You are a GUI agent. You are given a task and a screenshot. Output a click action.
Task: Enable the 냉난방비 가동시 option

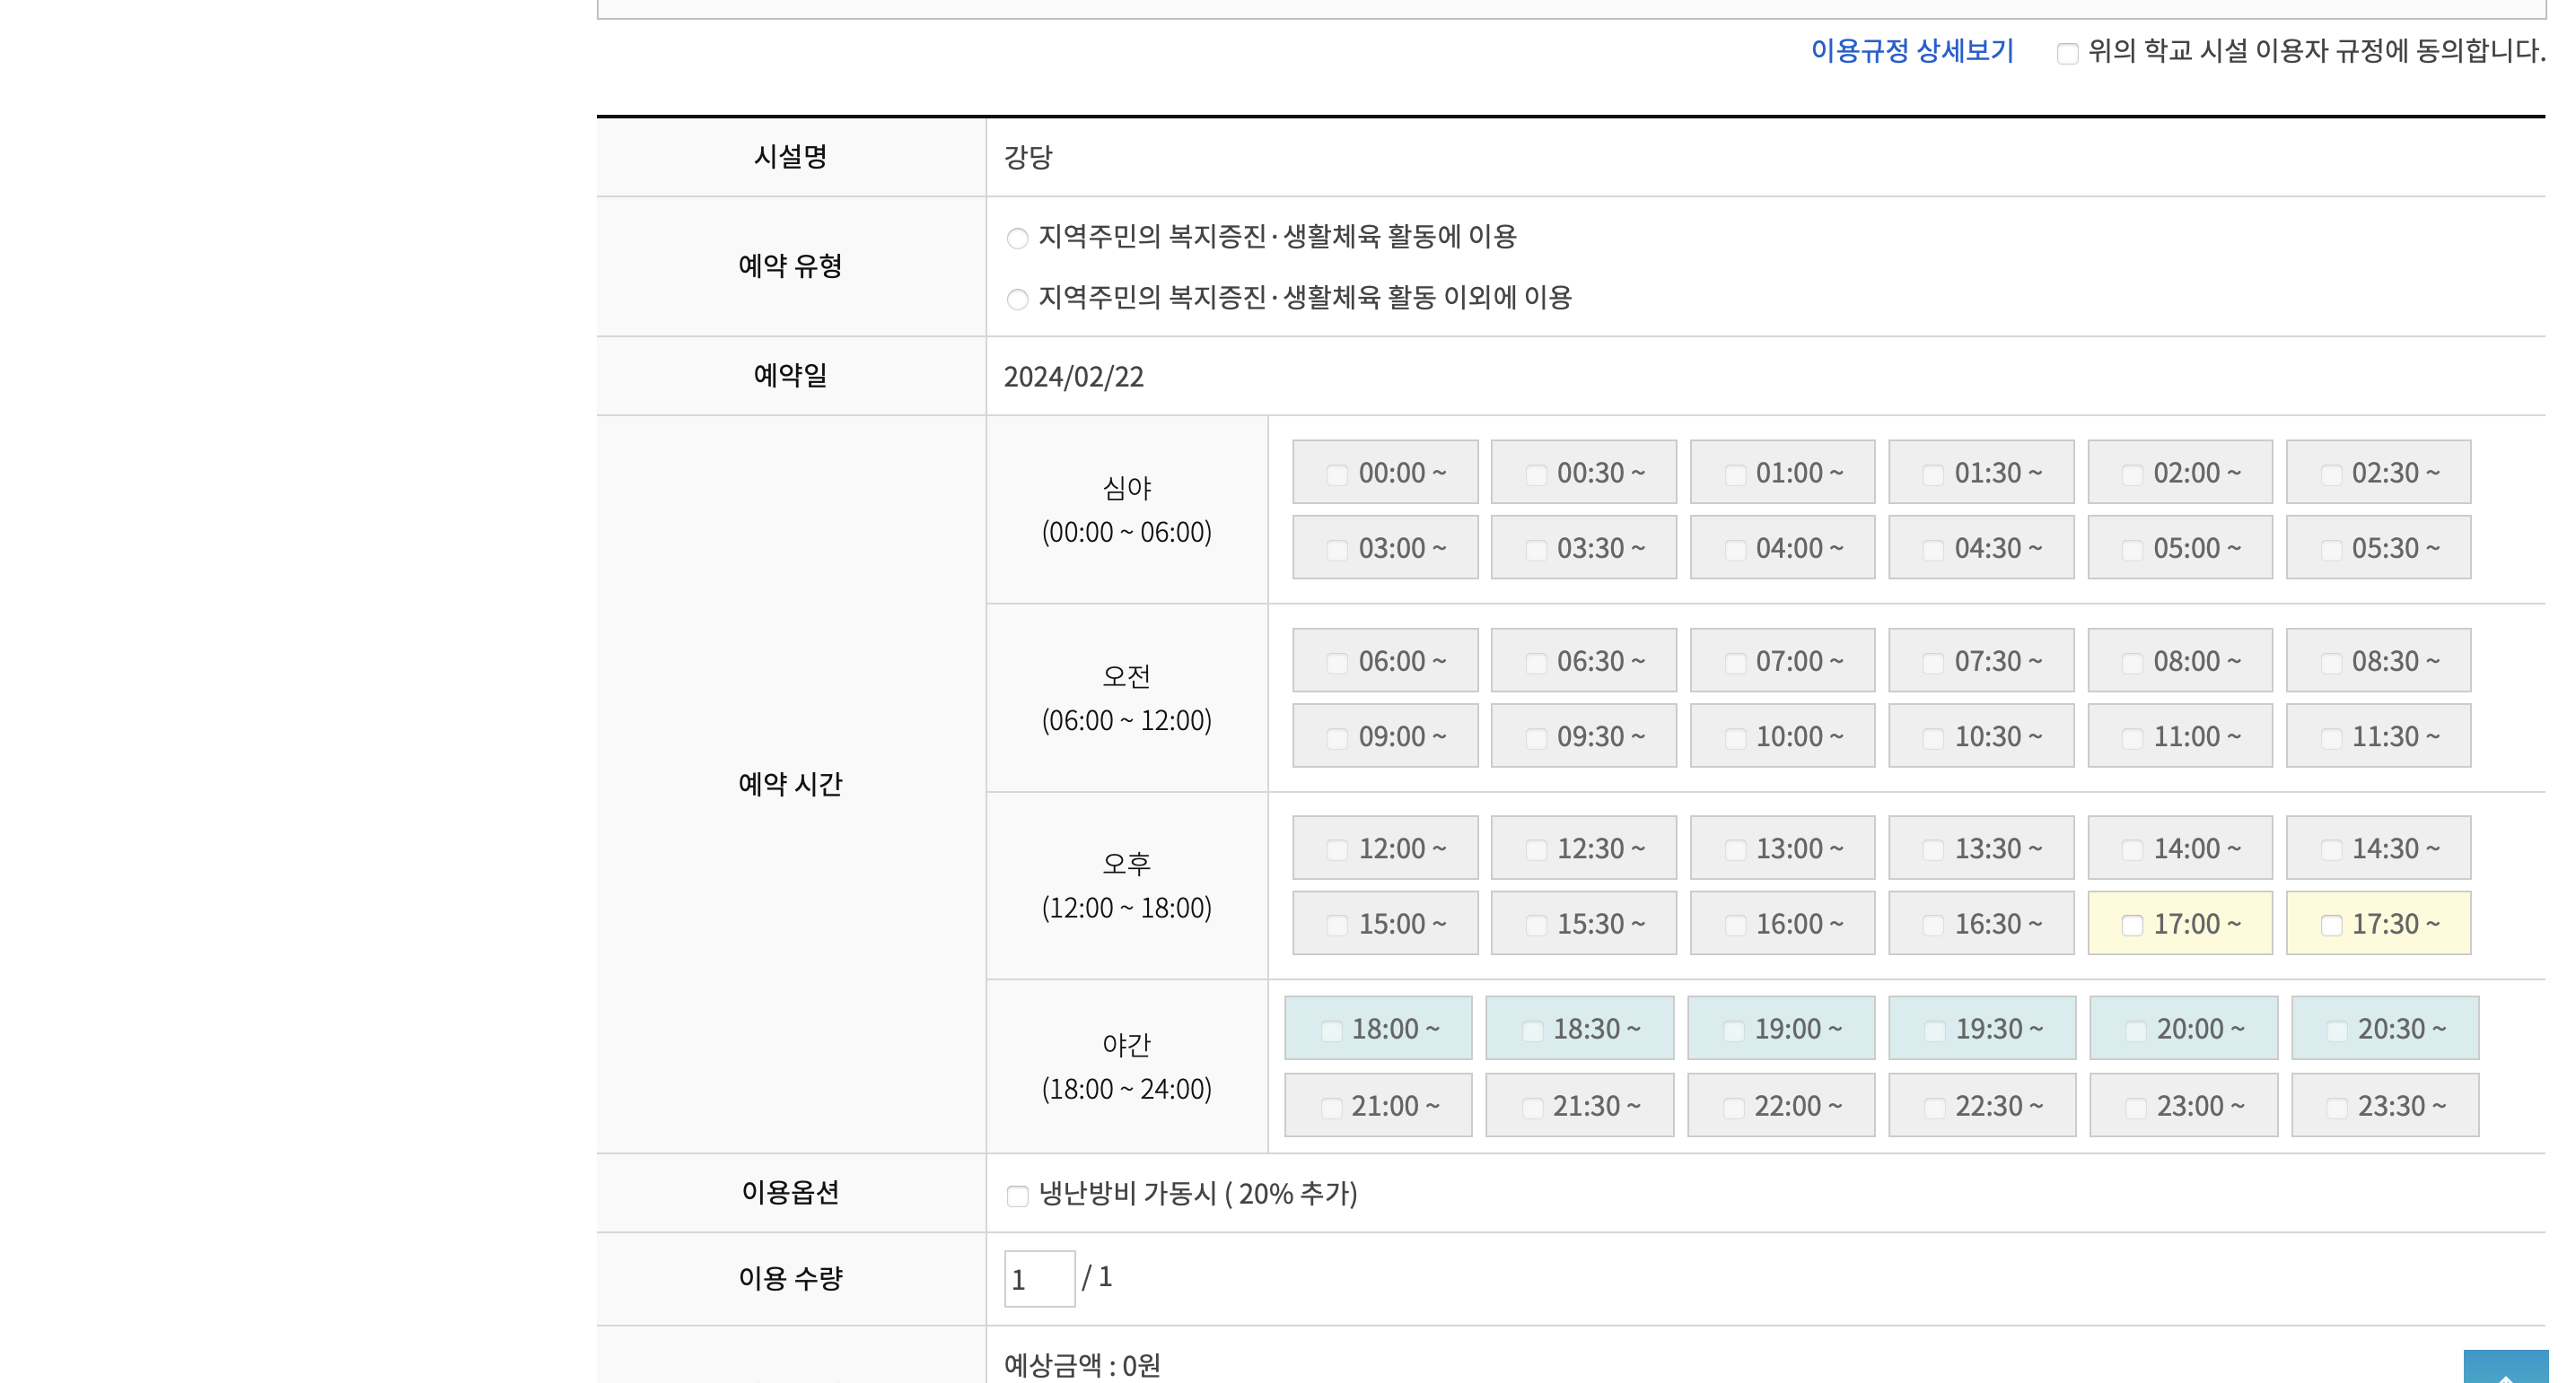click(1017, 1196)
